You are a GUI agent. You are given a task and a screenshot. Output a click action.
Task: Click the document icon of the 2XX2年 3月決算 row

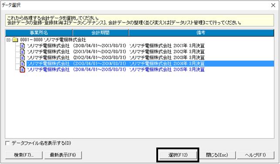(x=22, y=52)
